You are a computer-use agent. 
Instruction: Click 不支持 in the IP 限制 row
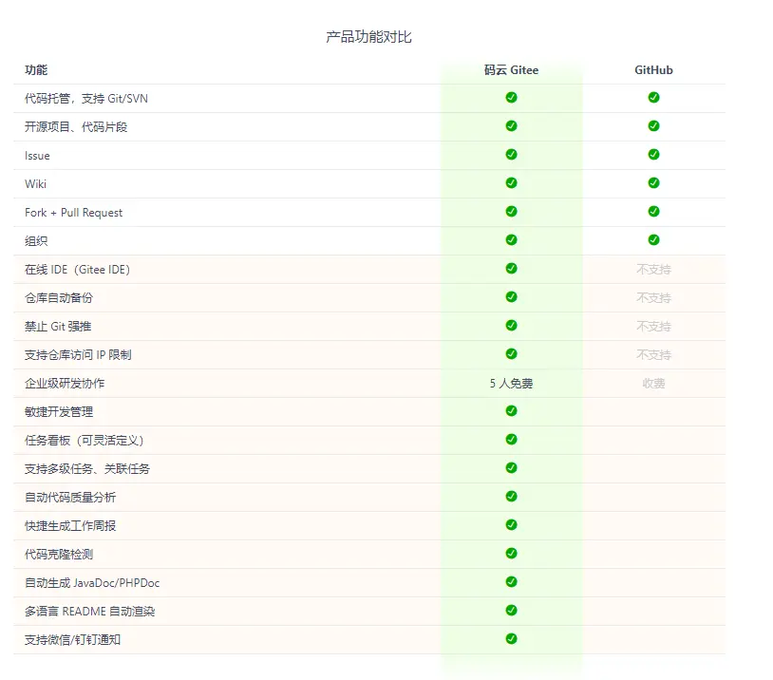[653, 355]
